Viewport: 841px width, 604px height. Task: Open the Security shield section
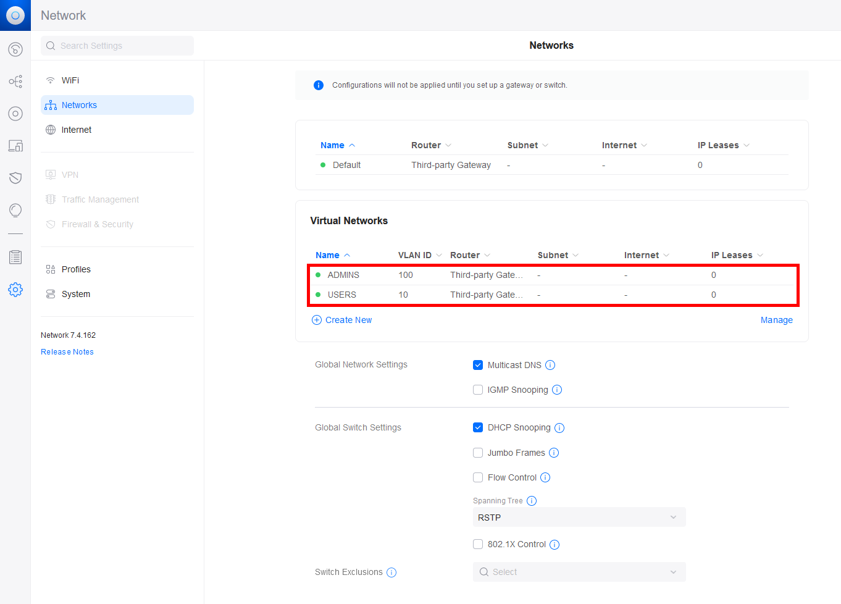pyautogui.click(x=15, y=178)
